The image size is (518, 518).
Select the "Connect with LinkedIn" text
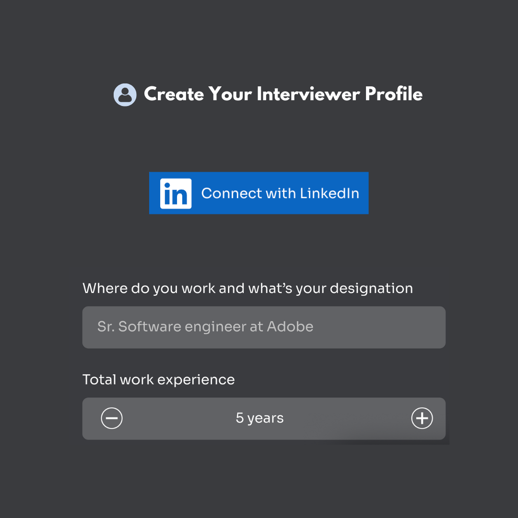[x=280, y=193]
